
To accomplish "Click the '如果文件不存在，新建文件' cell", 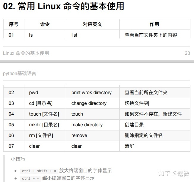I will pyautogui.click(x=154, y=114).
